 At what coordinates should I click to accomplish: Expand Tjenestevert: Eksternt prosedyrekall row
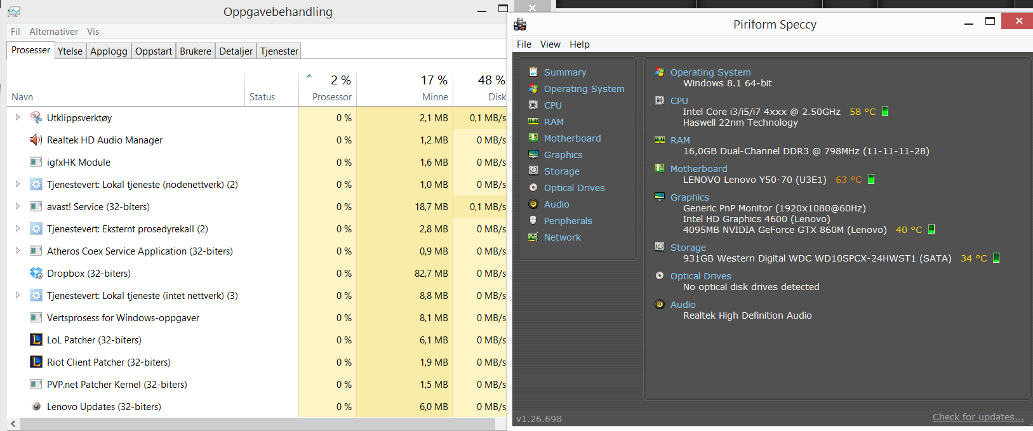point(18,229)
